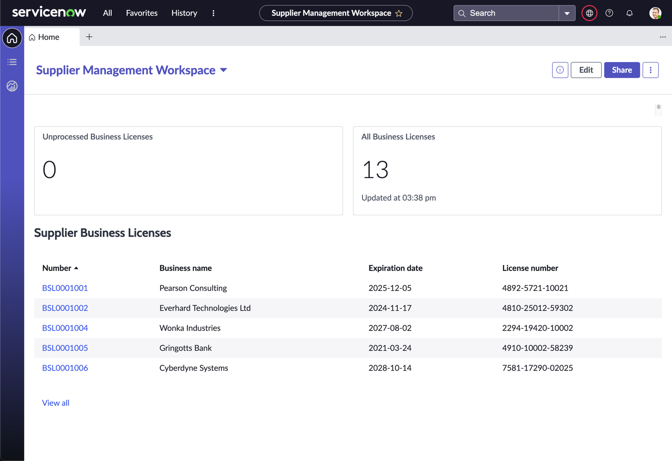Expand the Supplier Management Workspace title dropdown
The height and width of the screenshot is (461, 672).
(224, 70)
